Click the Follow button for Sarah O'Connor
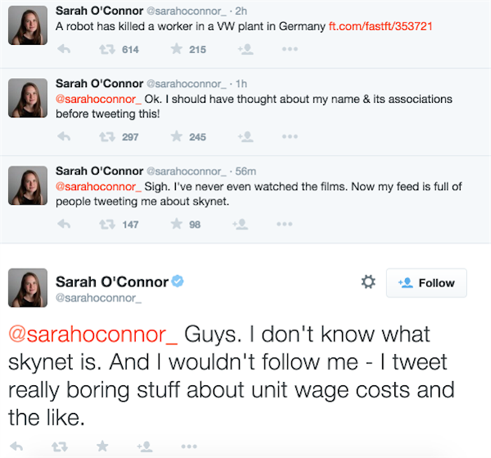The width and height of the screenshot is (491, 458). click(x=426, y=283)
